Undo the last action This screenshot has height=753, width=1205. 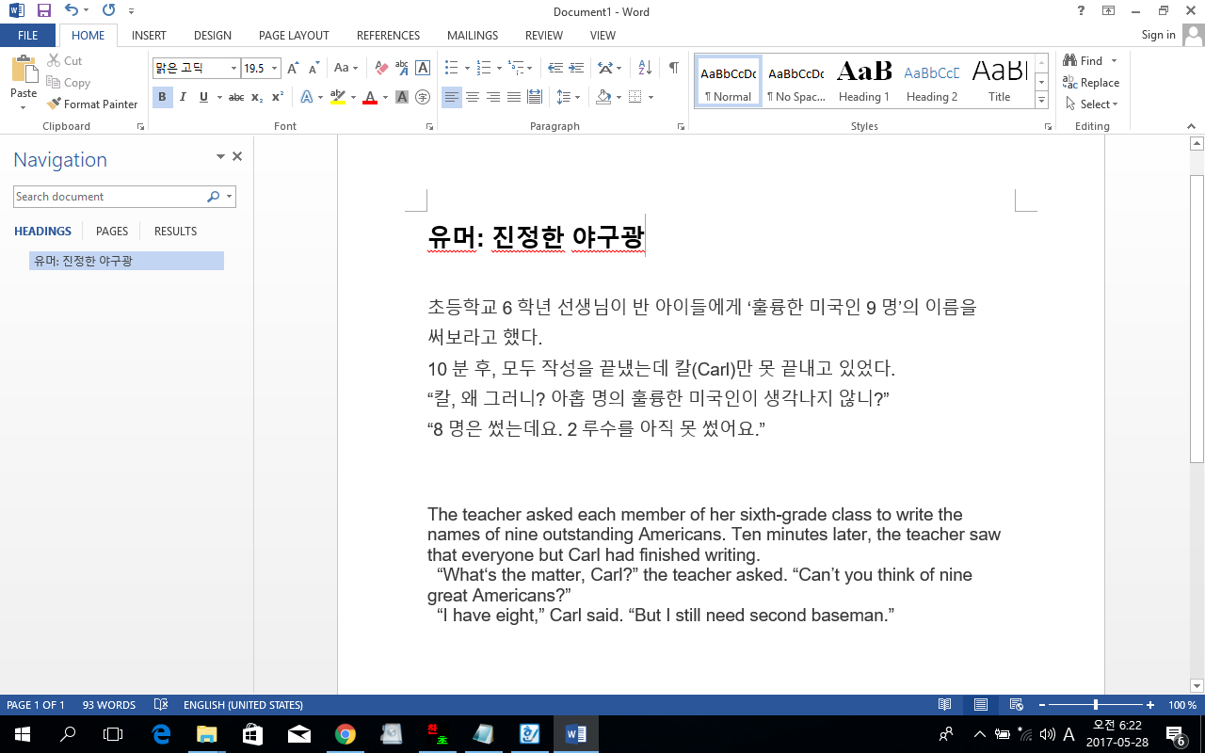(x=72, y=11)
